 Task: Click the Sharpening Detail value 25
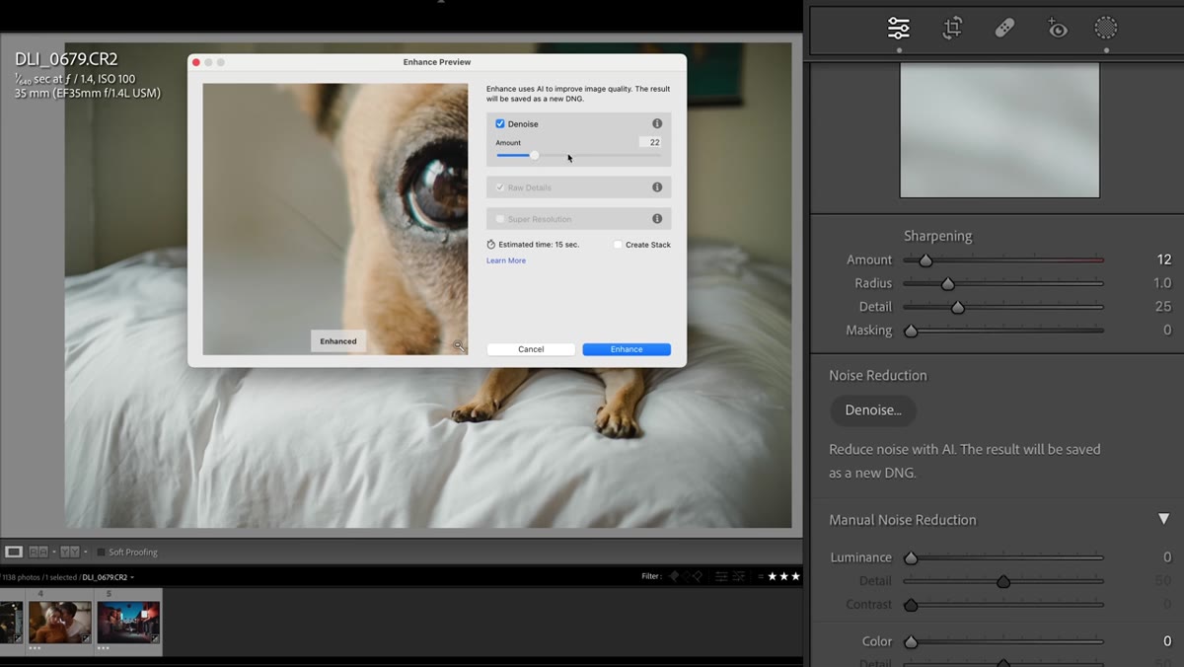click(x=1163, y=307)
